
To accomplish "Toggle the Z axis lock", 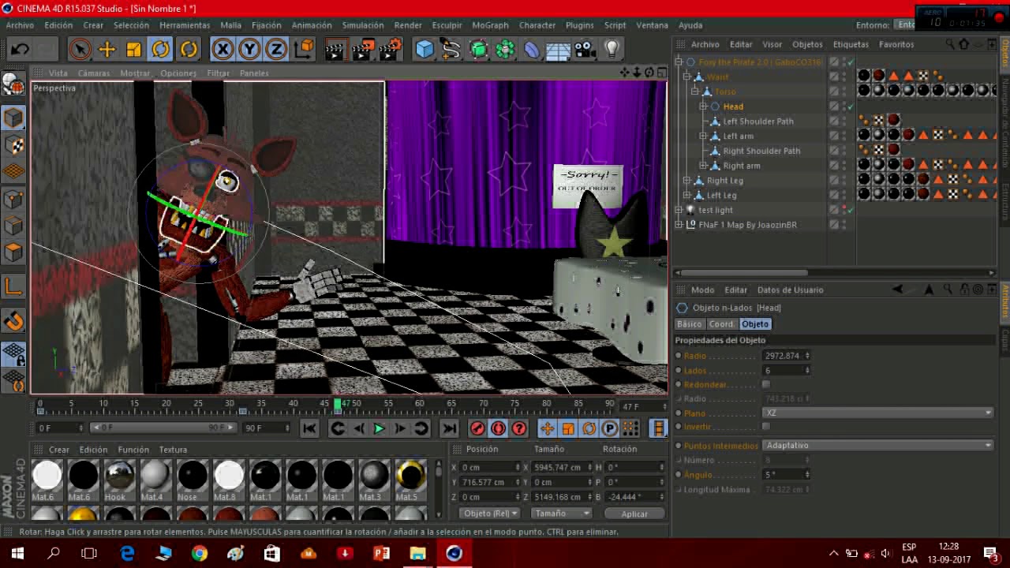I will click(x=276, y=49).
